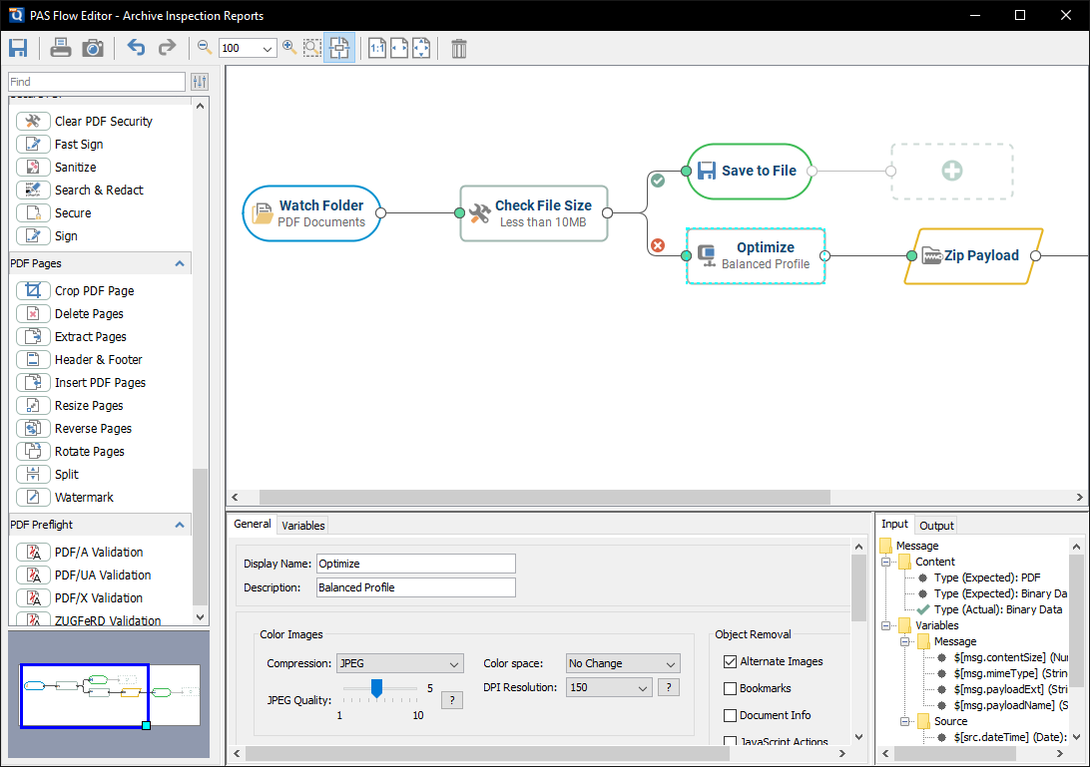This screenshot has height=767, width=1090.
Task: Click inside the Find search field
Action: [x=95, y=81]
